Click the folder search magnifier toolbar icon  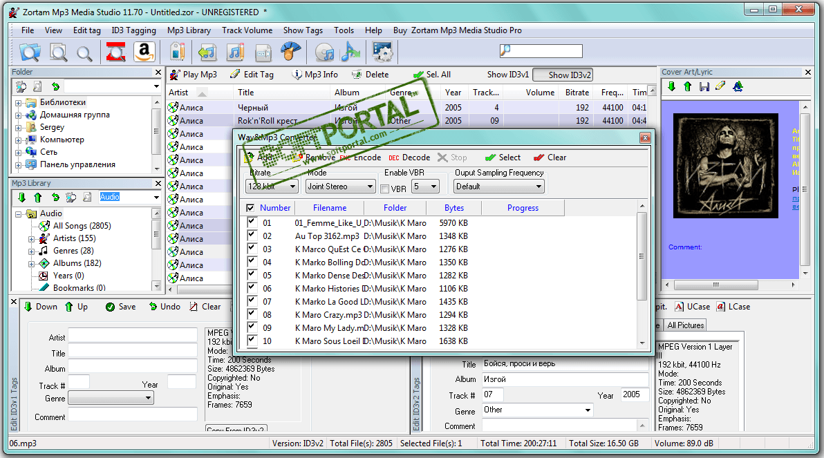click(30, 52)
